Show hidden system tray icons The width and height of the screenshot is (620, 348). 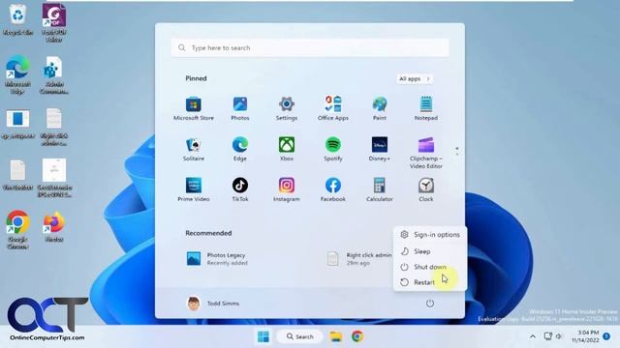533,336
